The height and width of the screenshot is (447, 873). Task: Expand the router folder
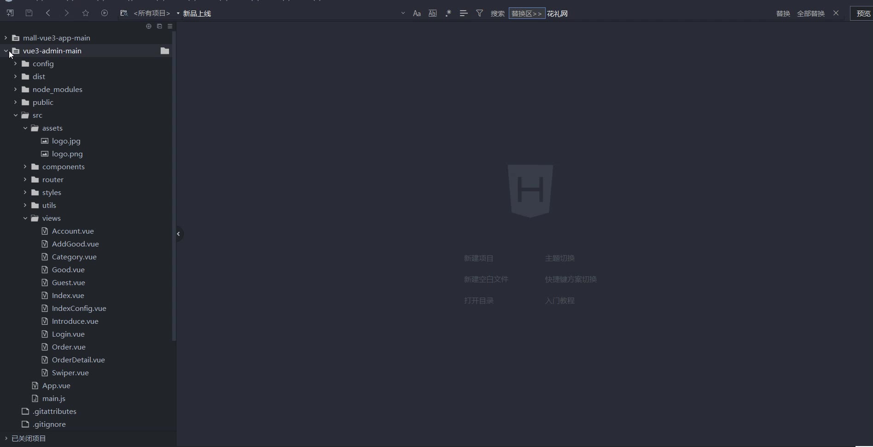pos(25,179)
